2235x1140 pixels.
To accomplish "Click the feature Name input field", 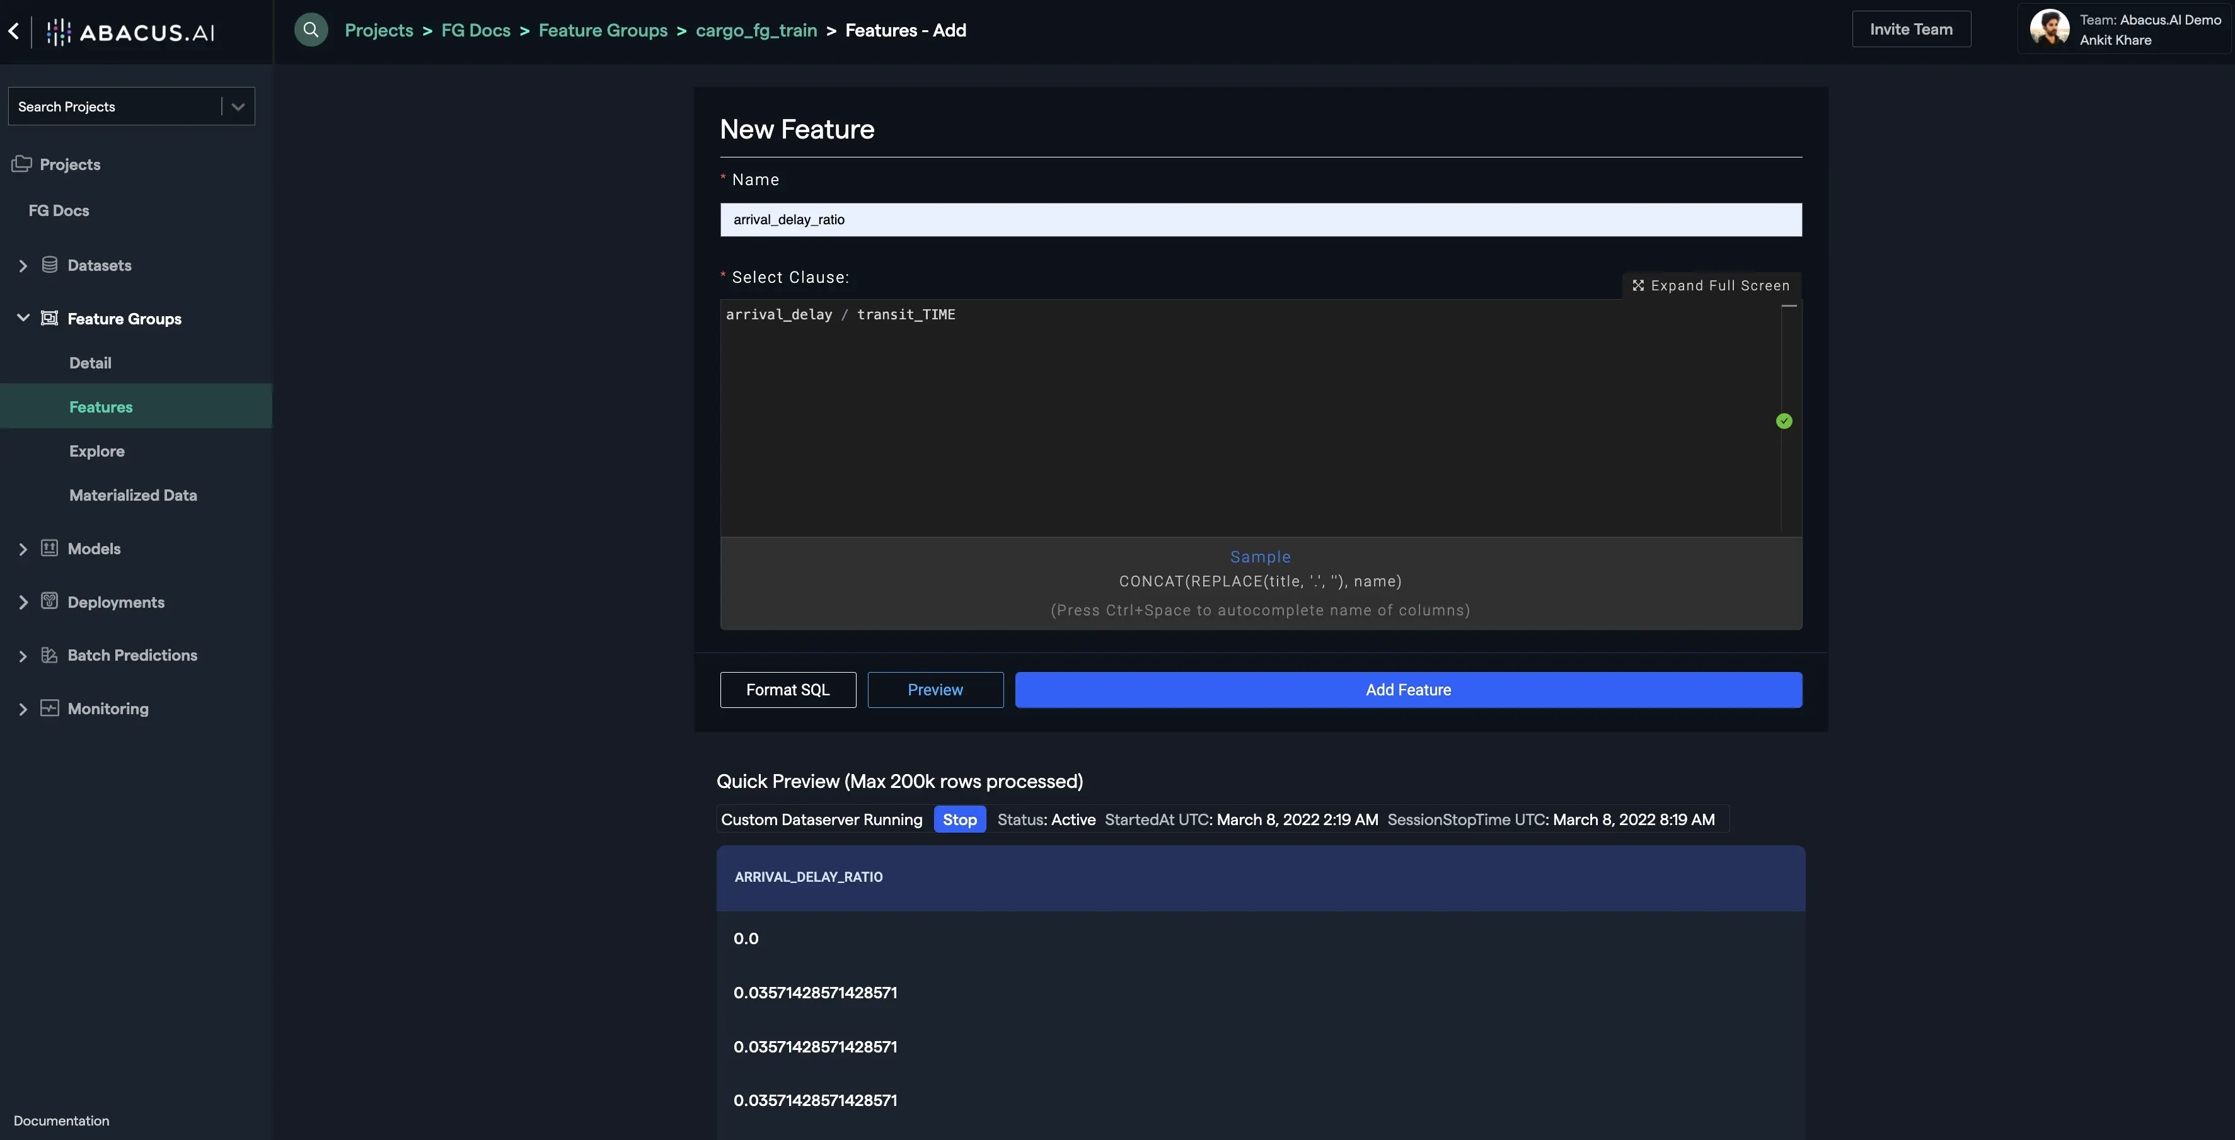I will tap(1260, 219).
